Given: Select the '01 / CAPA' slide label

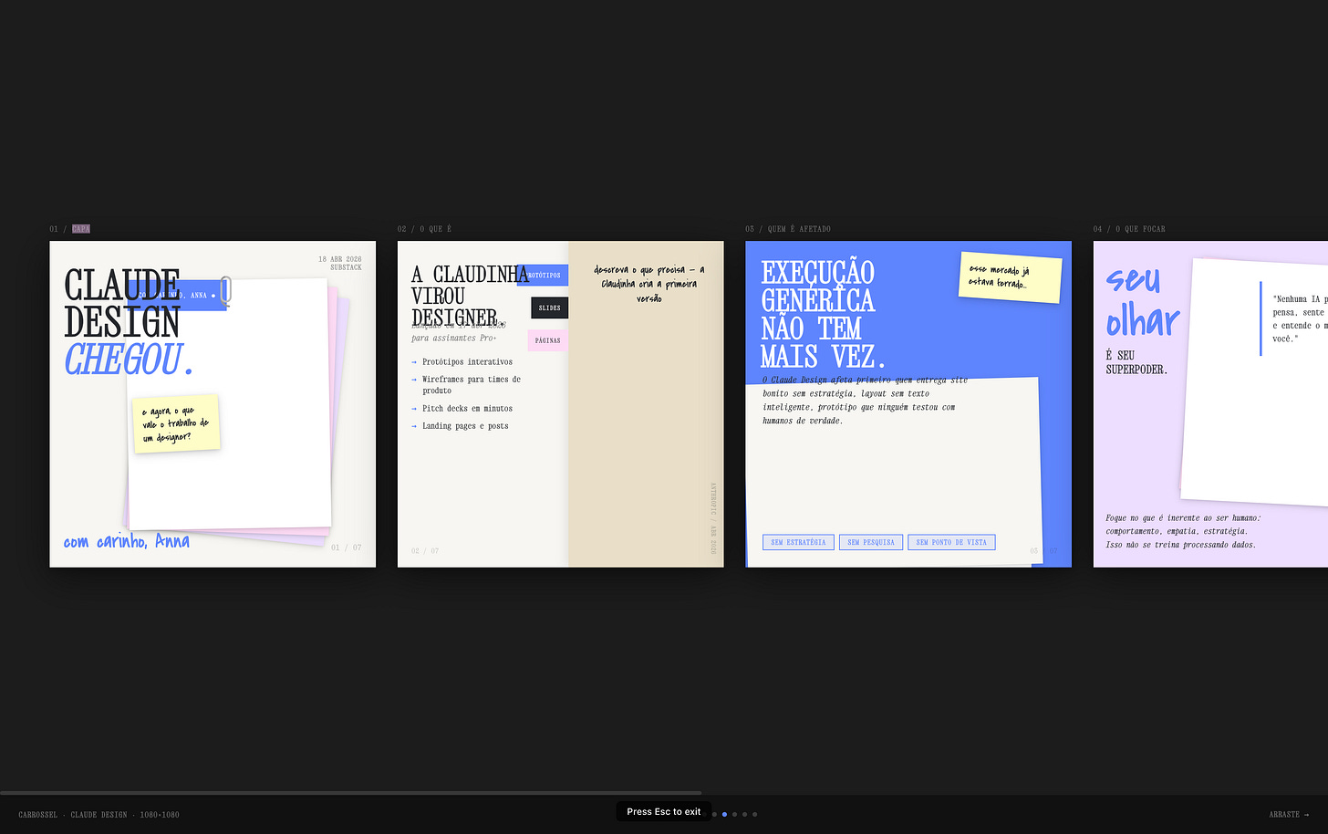Looking at the screenshot, I should coord(69,229).
